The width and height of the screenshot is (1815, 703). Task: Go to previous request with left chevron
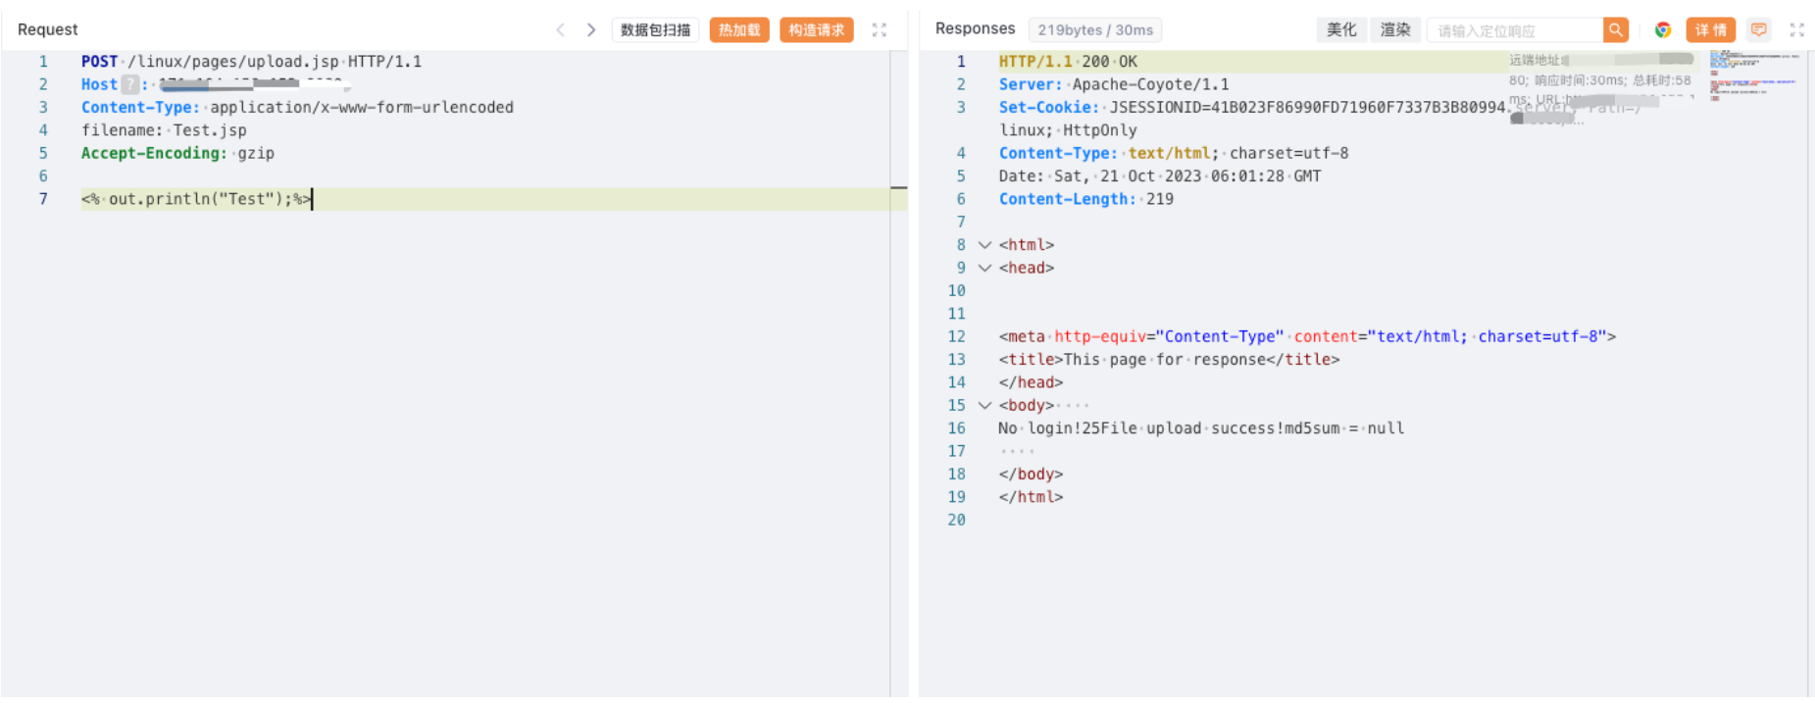click(560, 30)
